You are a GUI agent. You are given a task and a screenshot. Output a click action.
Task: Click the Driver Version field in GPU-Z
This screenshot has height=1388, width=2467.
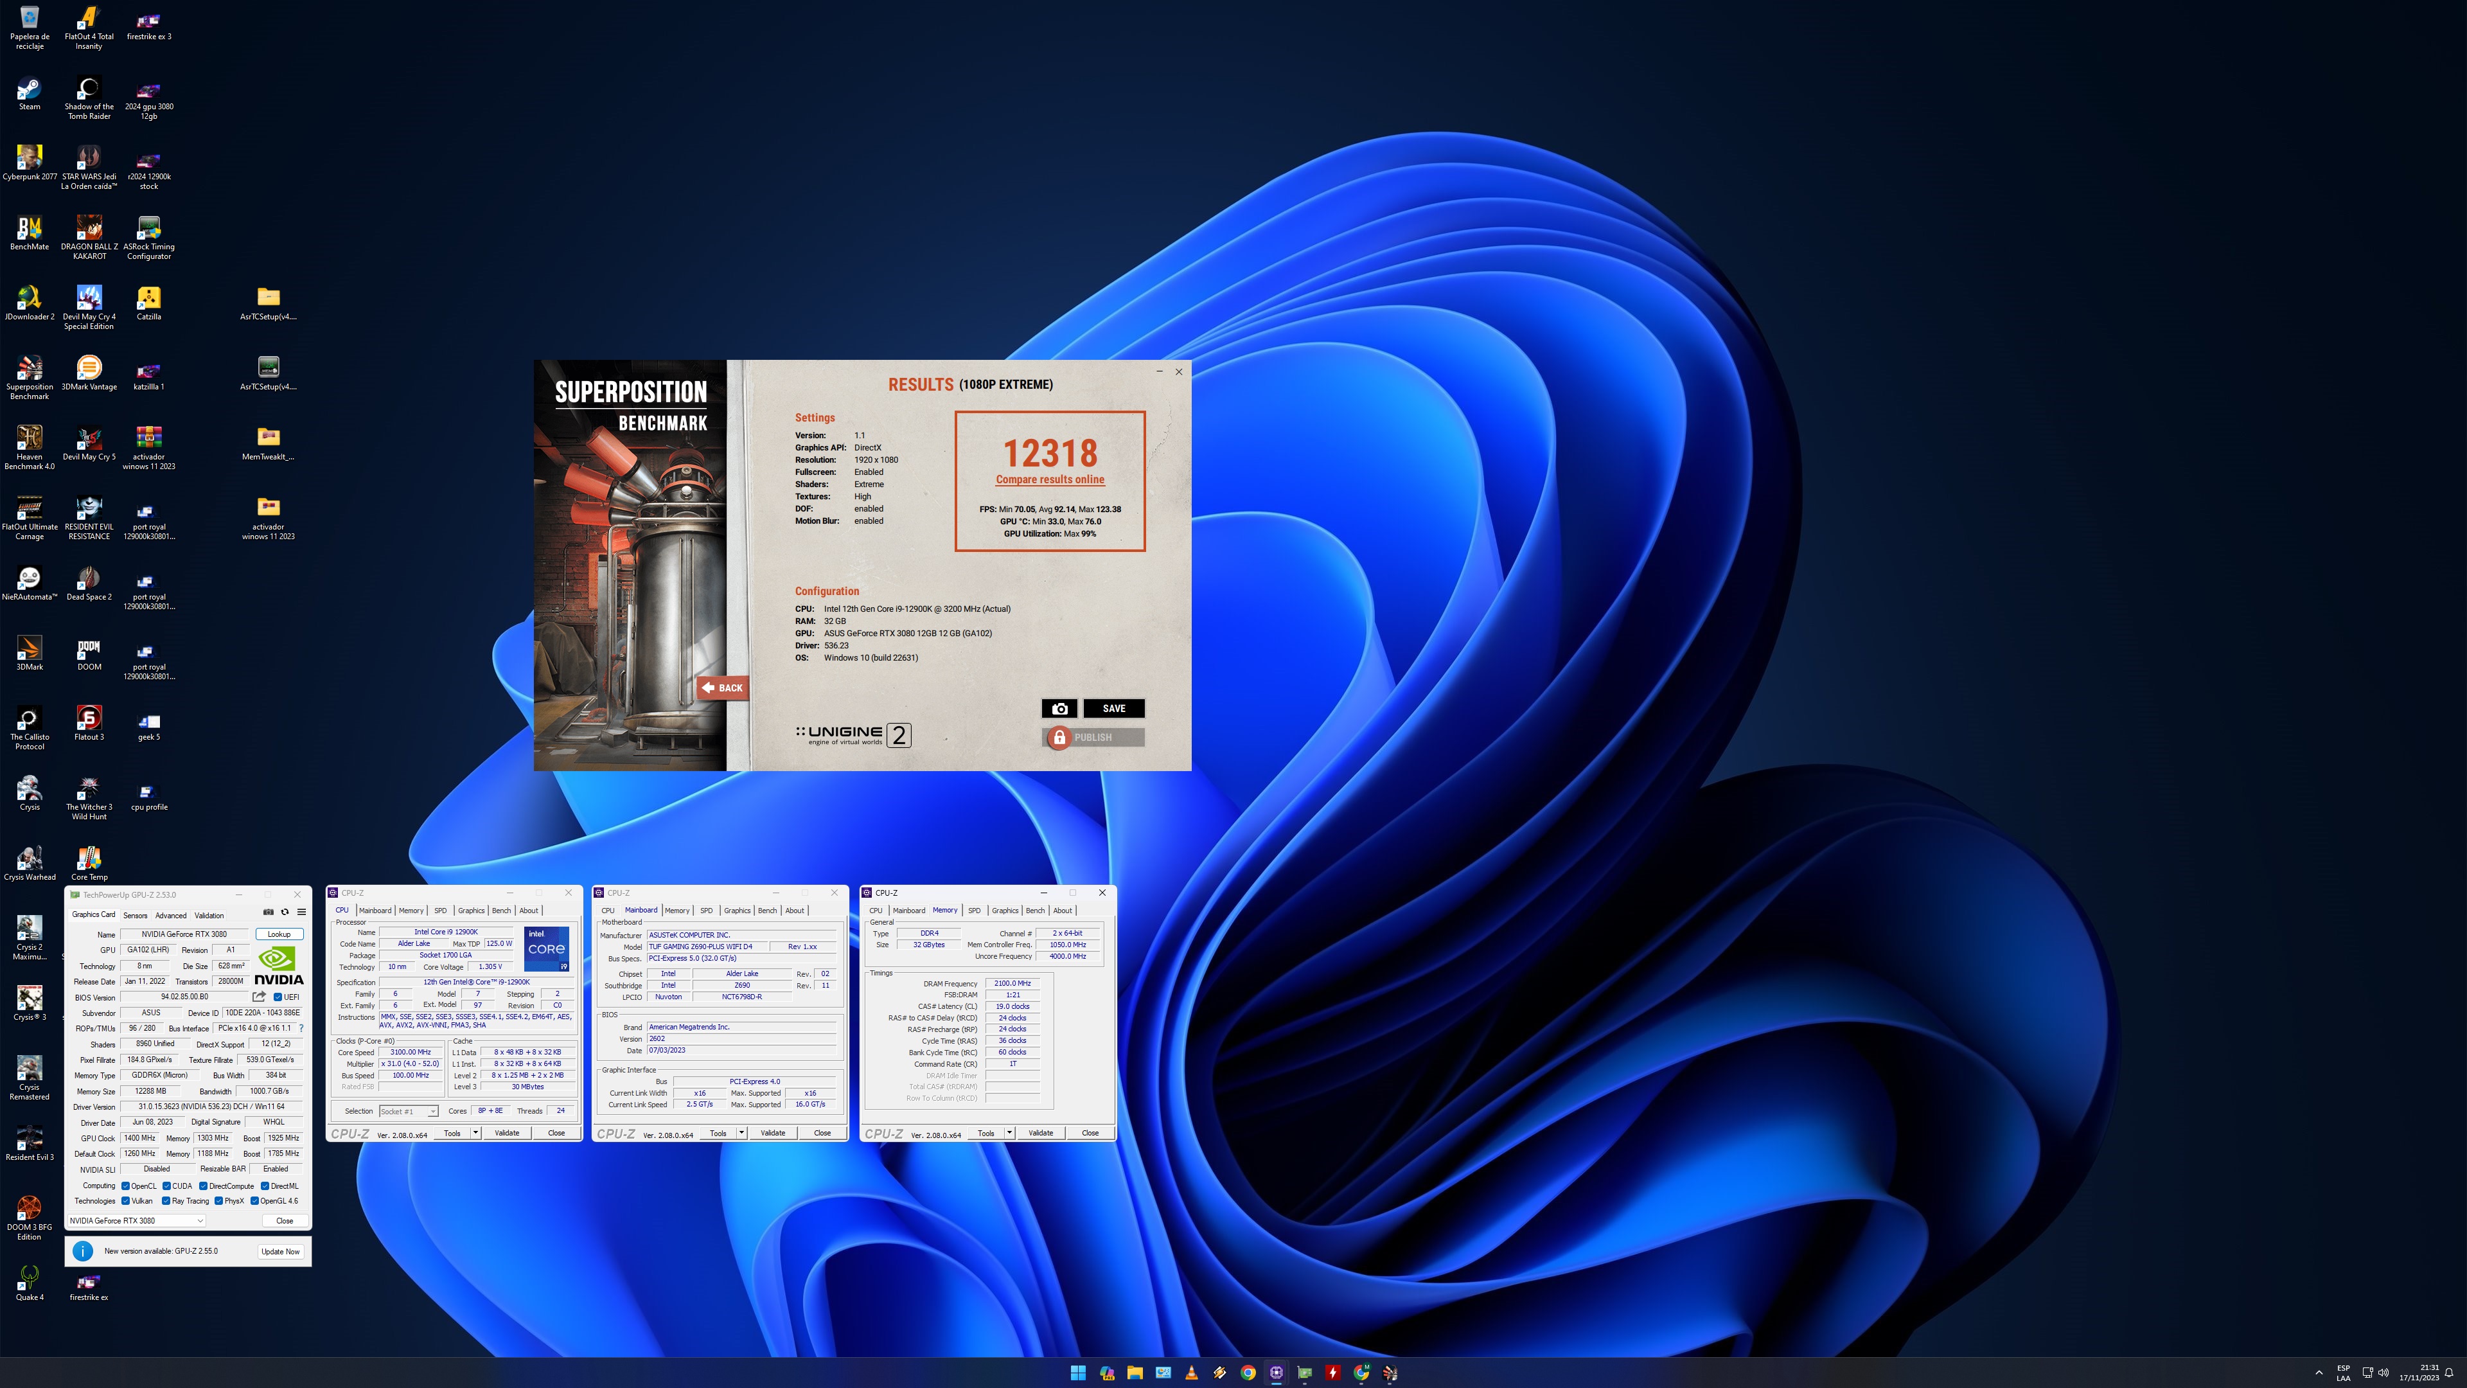click(211, 1107)
